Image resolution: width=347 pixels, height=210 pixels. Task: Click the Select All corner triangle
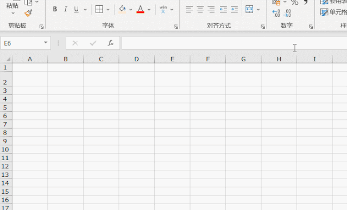coord(8,59)
